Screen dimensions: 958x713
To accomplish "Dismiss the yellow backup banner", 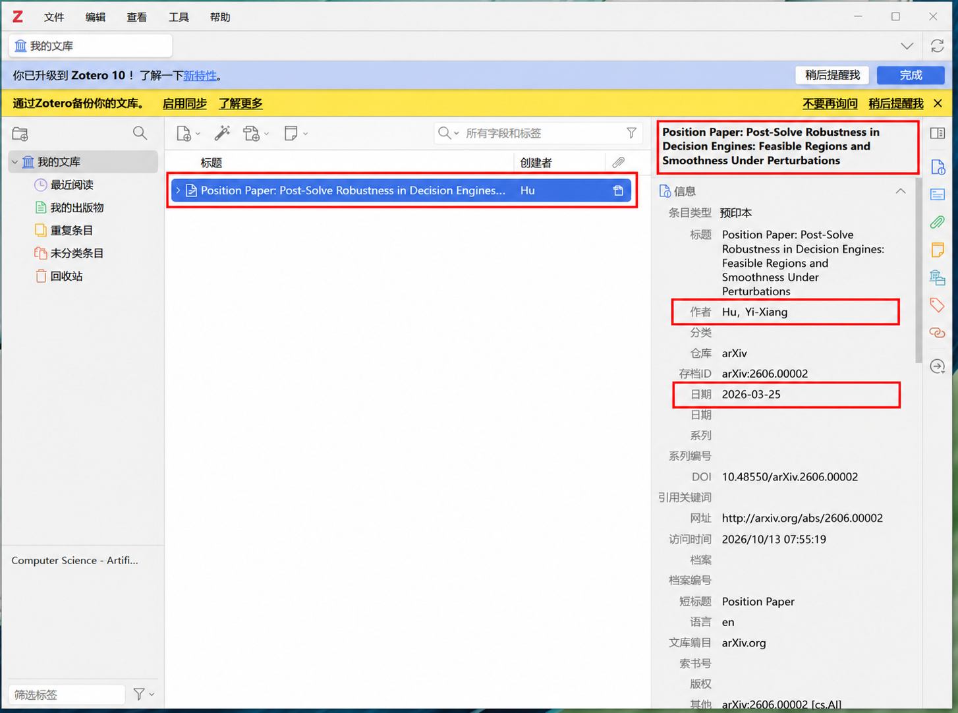I will 938,103.
